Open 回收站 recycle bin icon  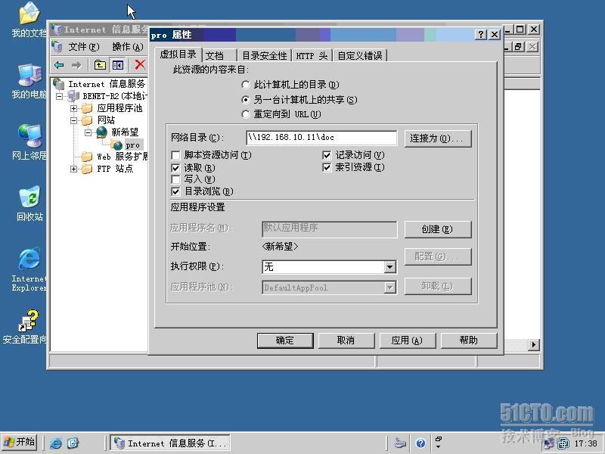(x=29, y=204)
